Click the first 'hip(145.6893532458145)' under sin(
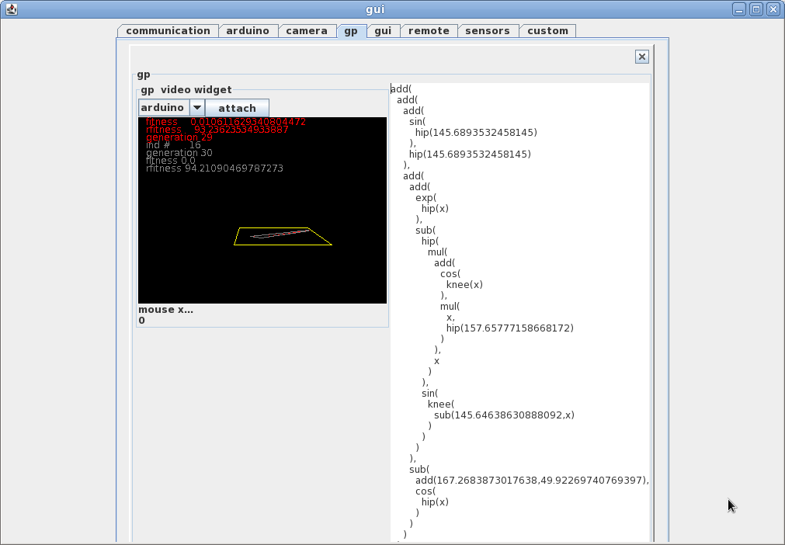Screen dimensions: 785x545 pos(476,133)
